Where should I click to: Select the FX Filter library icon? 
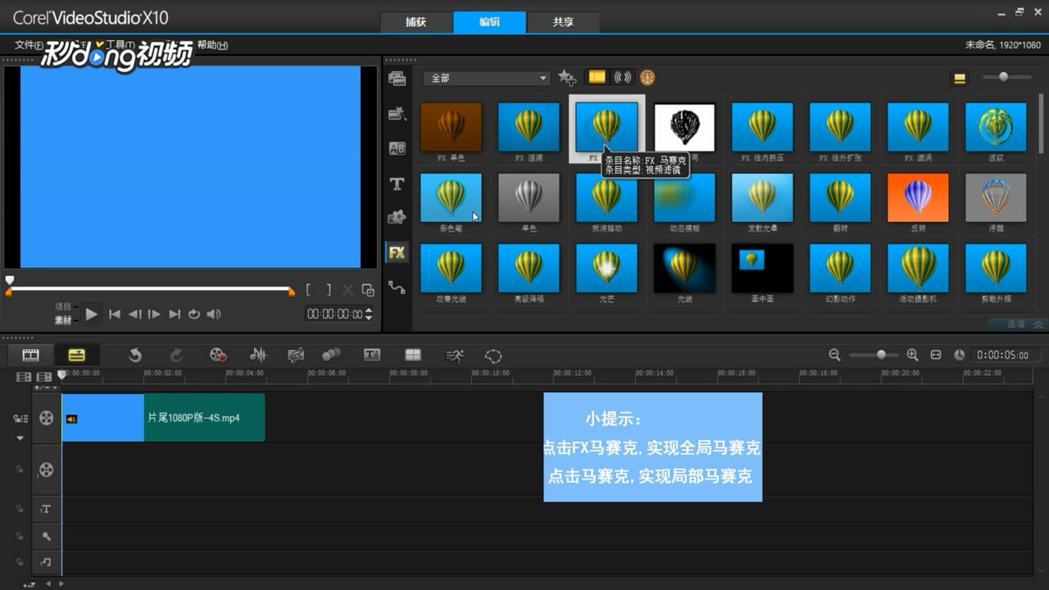tap(397, 252)
